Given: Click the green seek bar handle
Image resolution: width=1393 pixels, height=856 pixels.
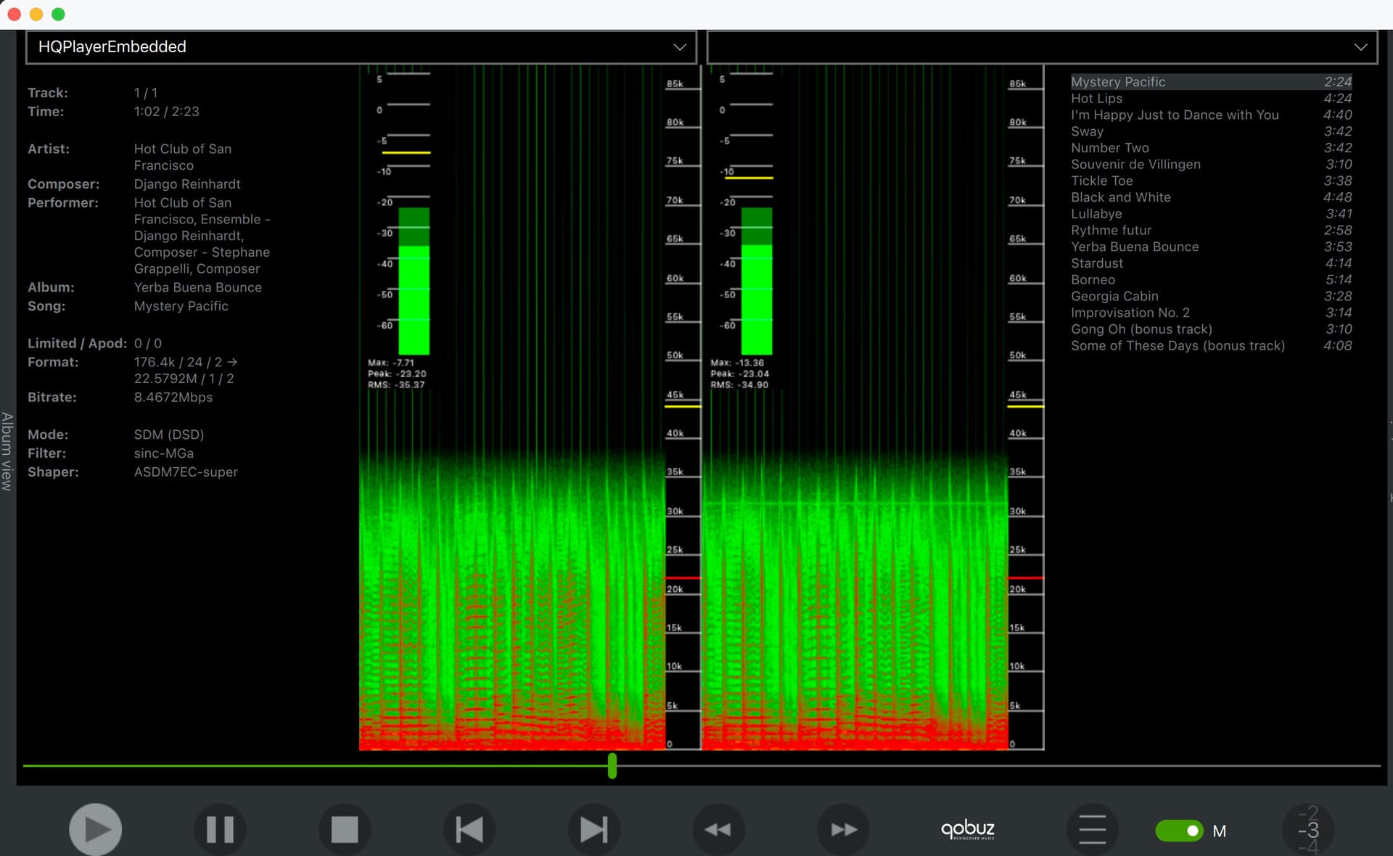Looking at the screenshot, I should click(612, 765).
